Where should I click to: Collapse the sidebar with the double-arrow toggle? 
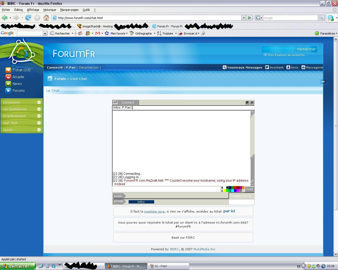[x=323, y=82]
